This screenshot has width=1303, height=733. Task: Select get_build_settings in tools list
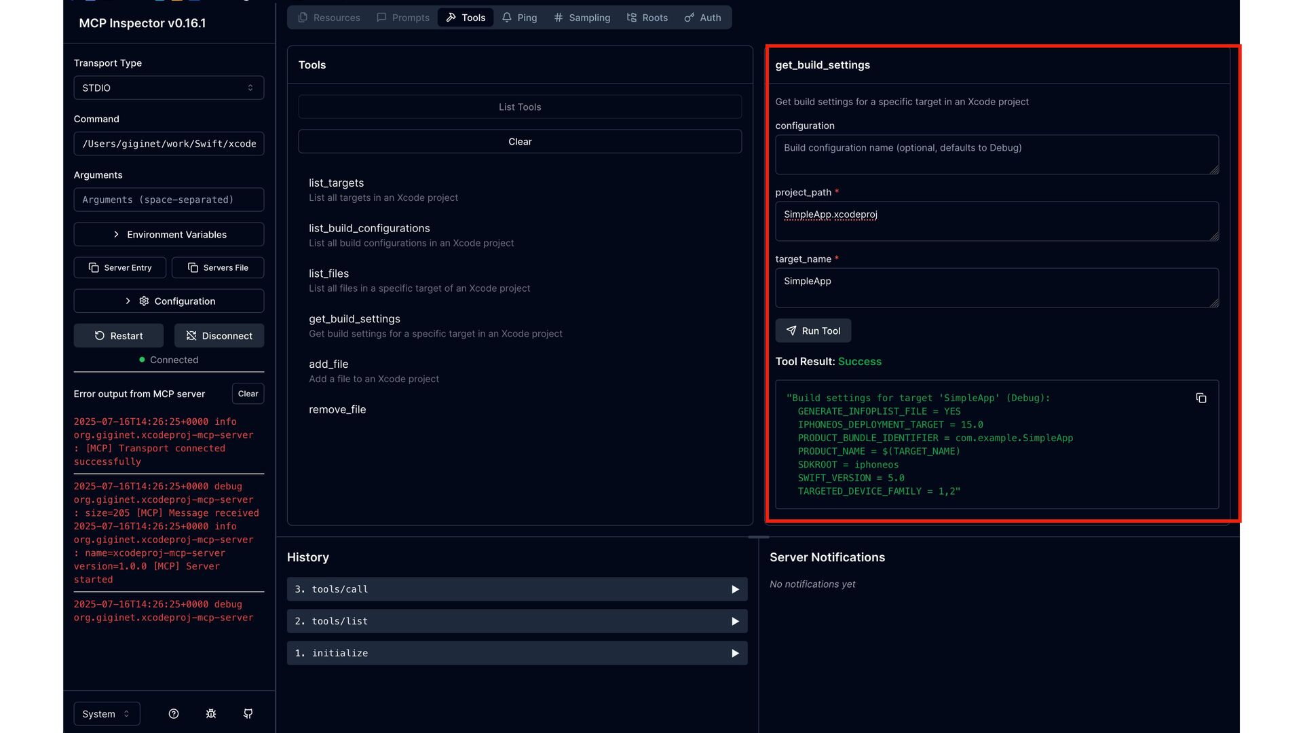520,326
